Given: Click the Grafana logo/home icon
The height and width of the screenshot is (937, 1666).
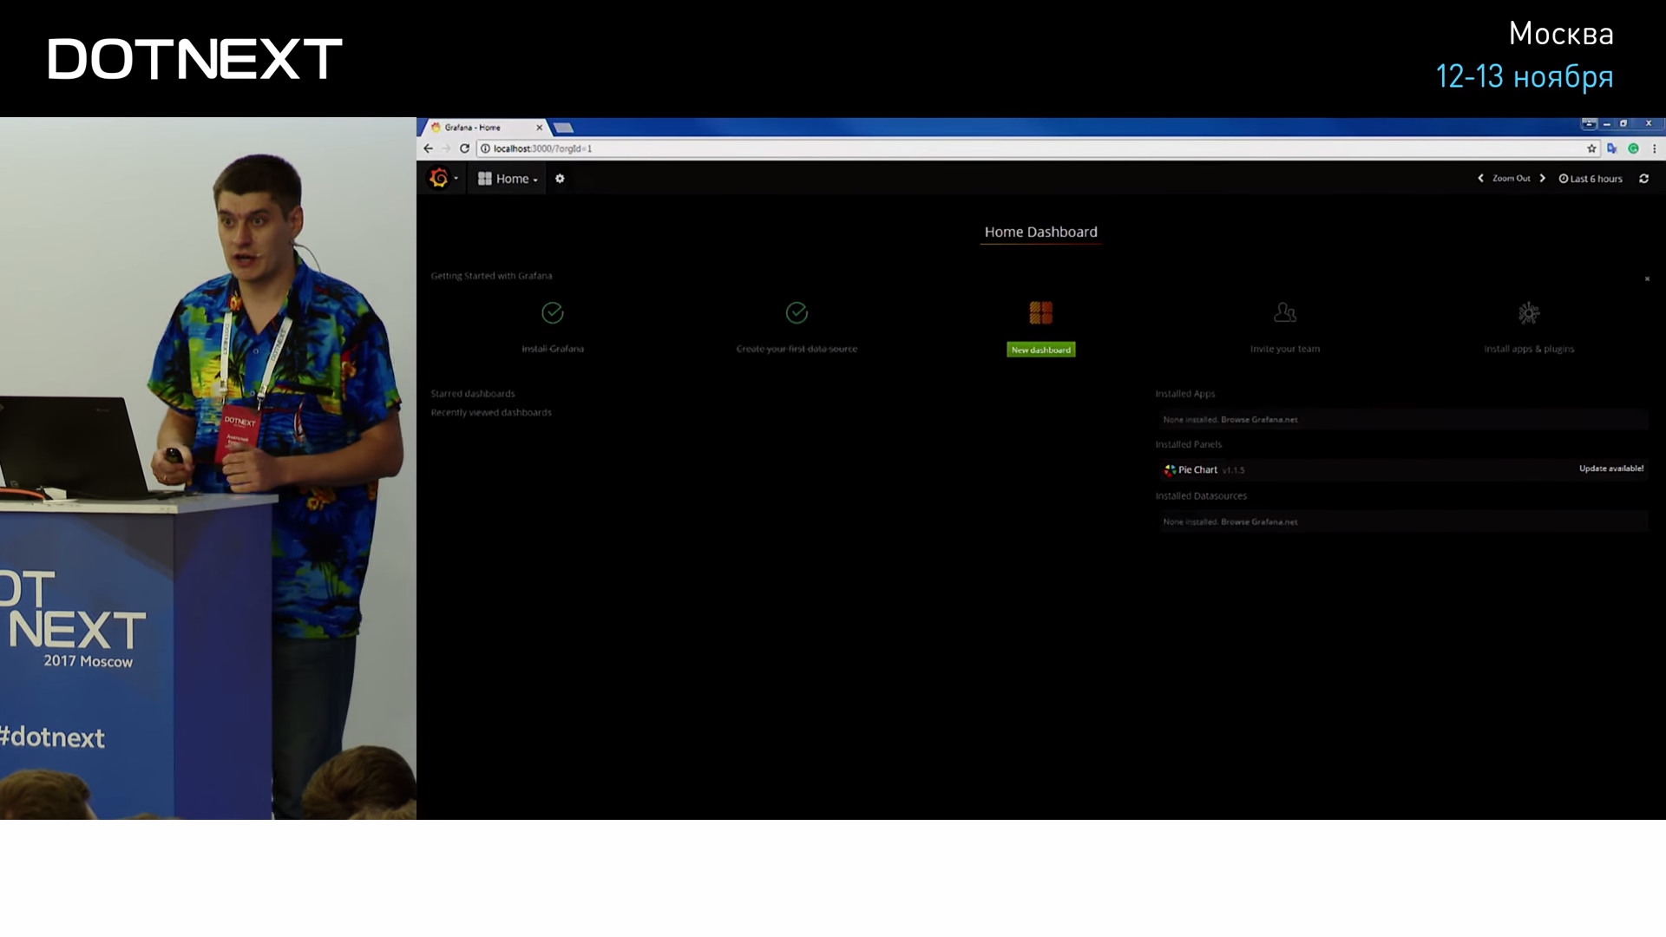Looking at the screenshot, I should [438, 179].
